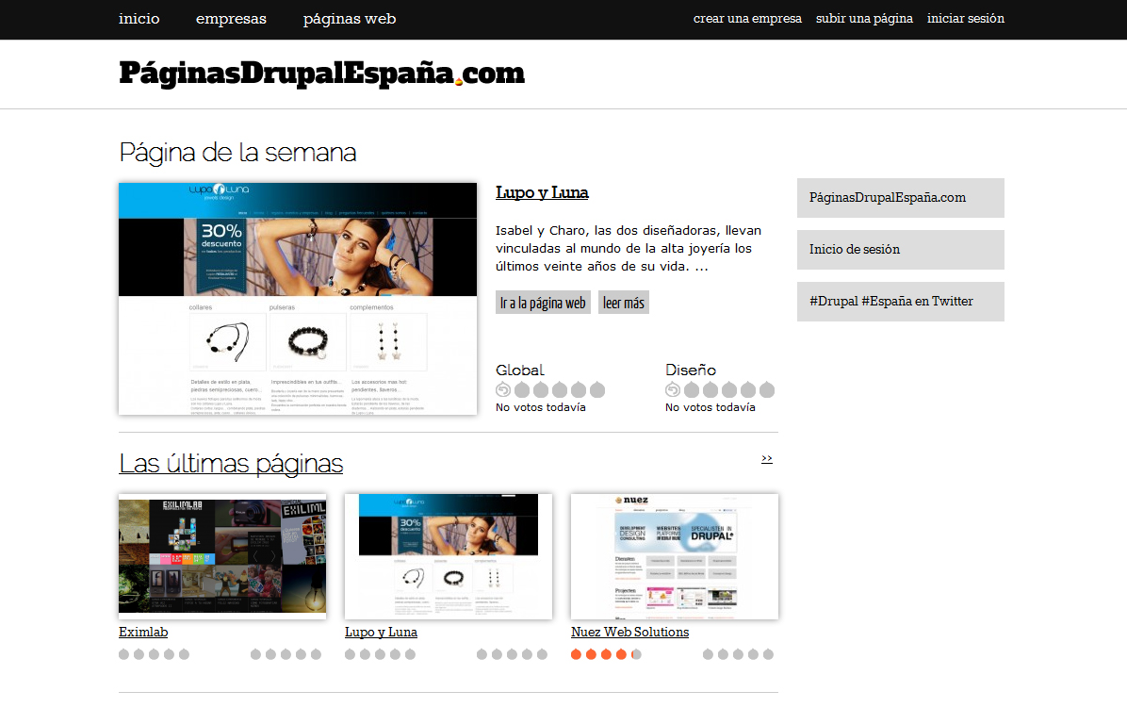Open the iniciar sesión link
The width and height of the screenshot is (1127, 708).
965,19
